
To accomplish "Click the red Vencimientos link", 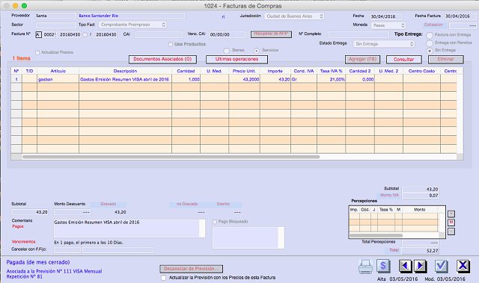I will tap(23, 242).
